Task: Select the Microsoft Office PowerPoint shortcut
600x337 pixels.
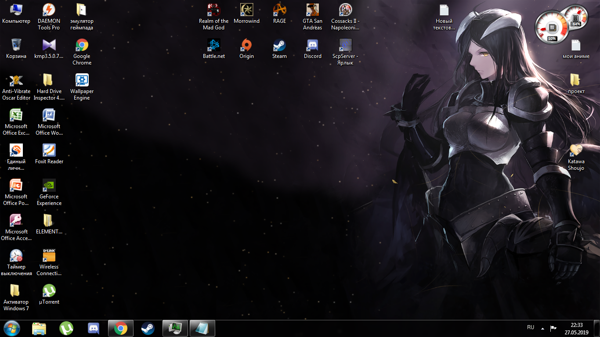Action: [x=16, y=192]
